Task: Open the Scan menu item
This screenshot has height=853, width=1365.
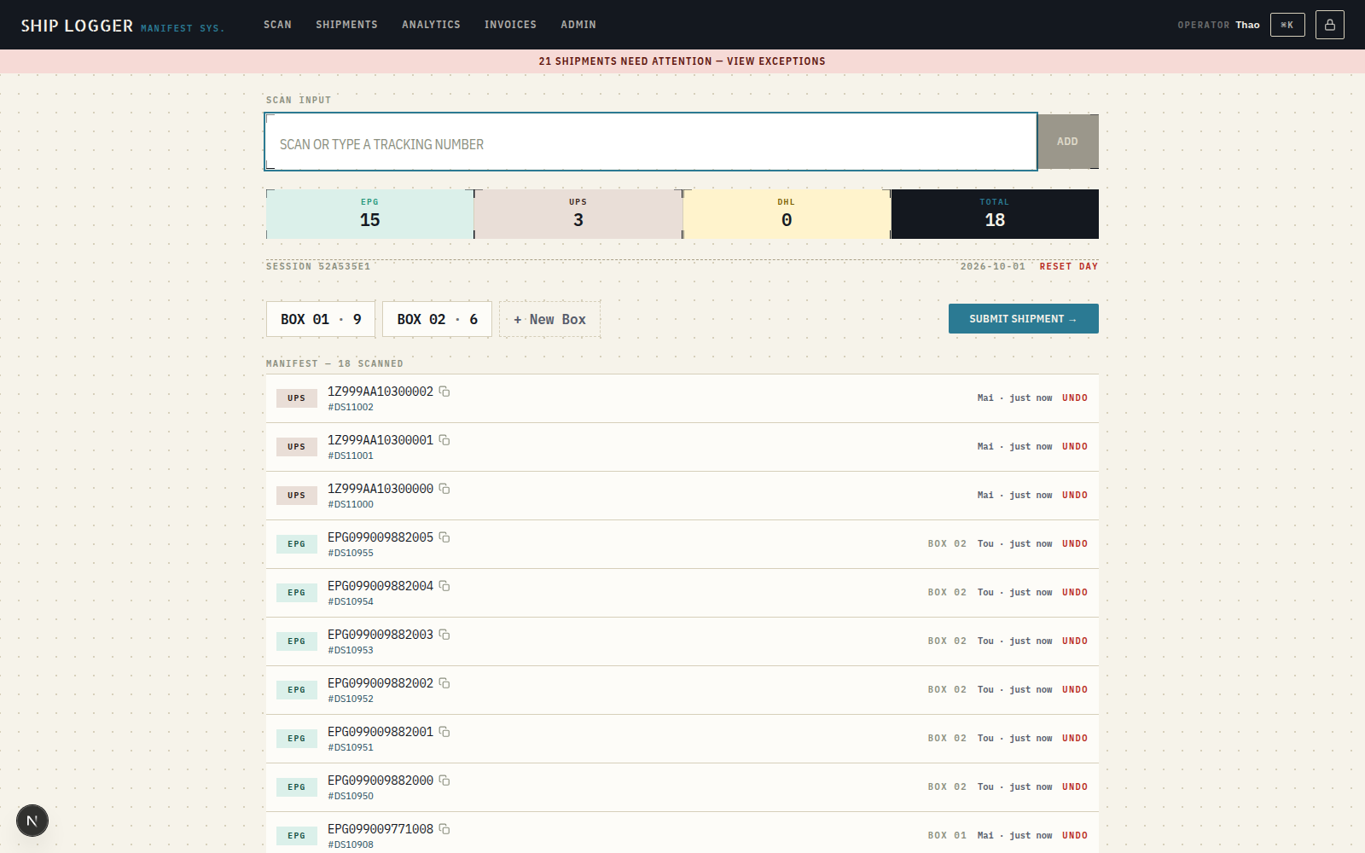Action: pos(277,25)
